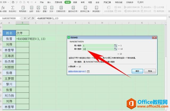Viewport: 170px width, 111px height.
Task: Click the 日期和时间 functions icon
Action: coord(61,8)
